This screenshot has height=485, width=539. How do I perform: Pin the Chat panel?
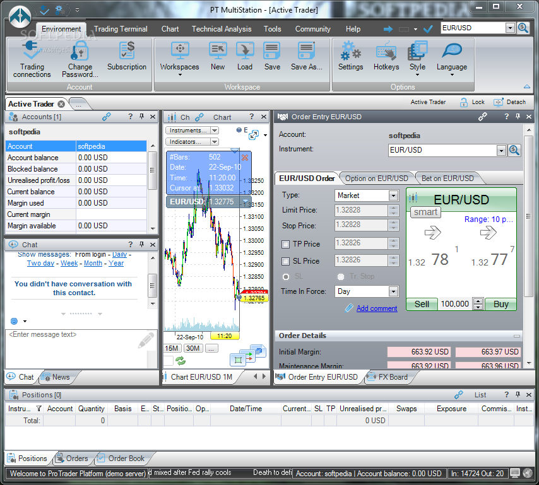pos(141,244)
